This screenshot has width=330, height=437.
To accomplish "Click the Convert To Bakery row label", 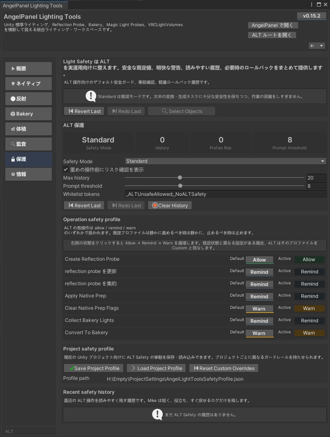I will point(86,332).
